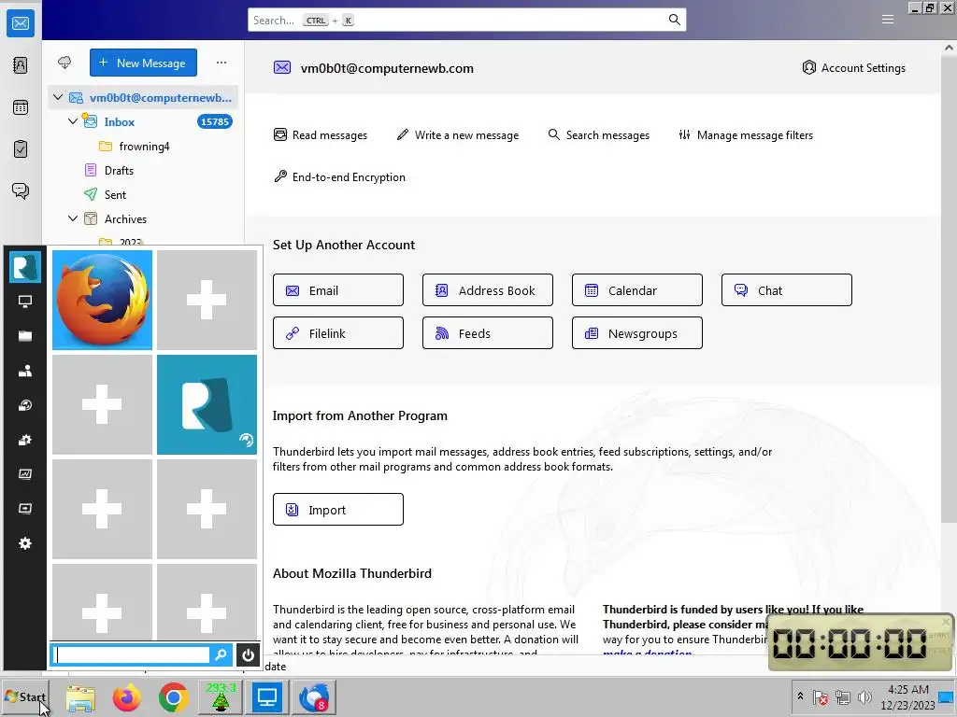Set up another Email account
This screenshot has width=957, height=717.
tap(338, 289)
